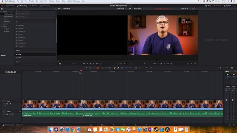The image size is (237, 133).
Task: Select the Slide transition
Action: 36,58
